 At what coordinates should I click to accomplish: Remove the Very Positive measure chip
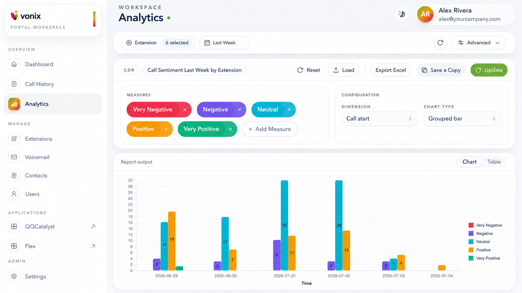(x=230, y=129)
